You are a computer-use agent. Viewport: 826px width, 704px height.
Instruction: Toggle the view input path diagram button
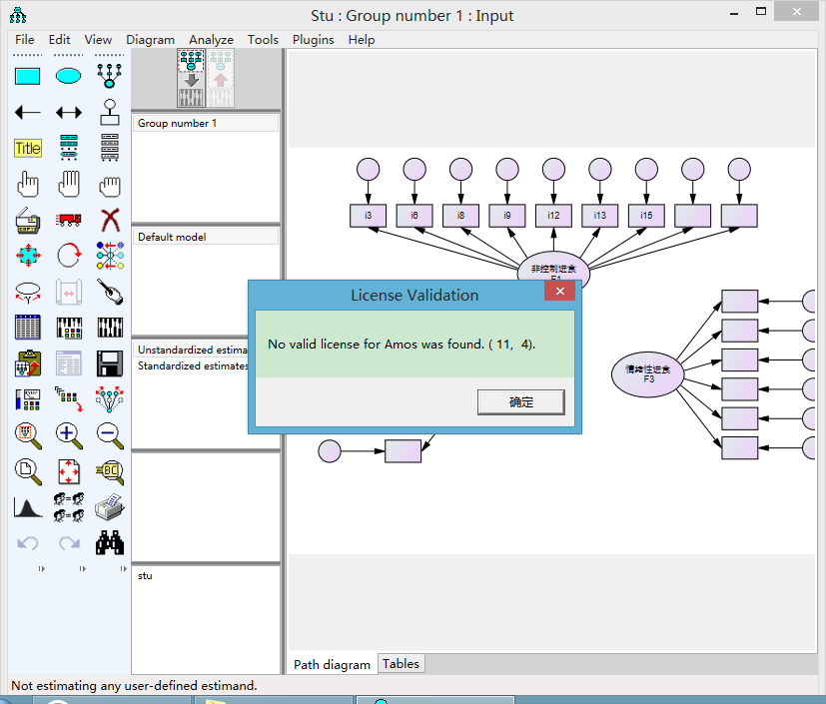tap(190, 78)
